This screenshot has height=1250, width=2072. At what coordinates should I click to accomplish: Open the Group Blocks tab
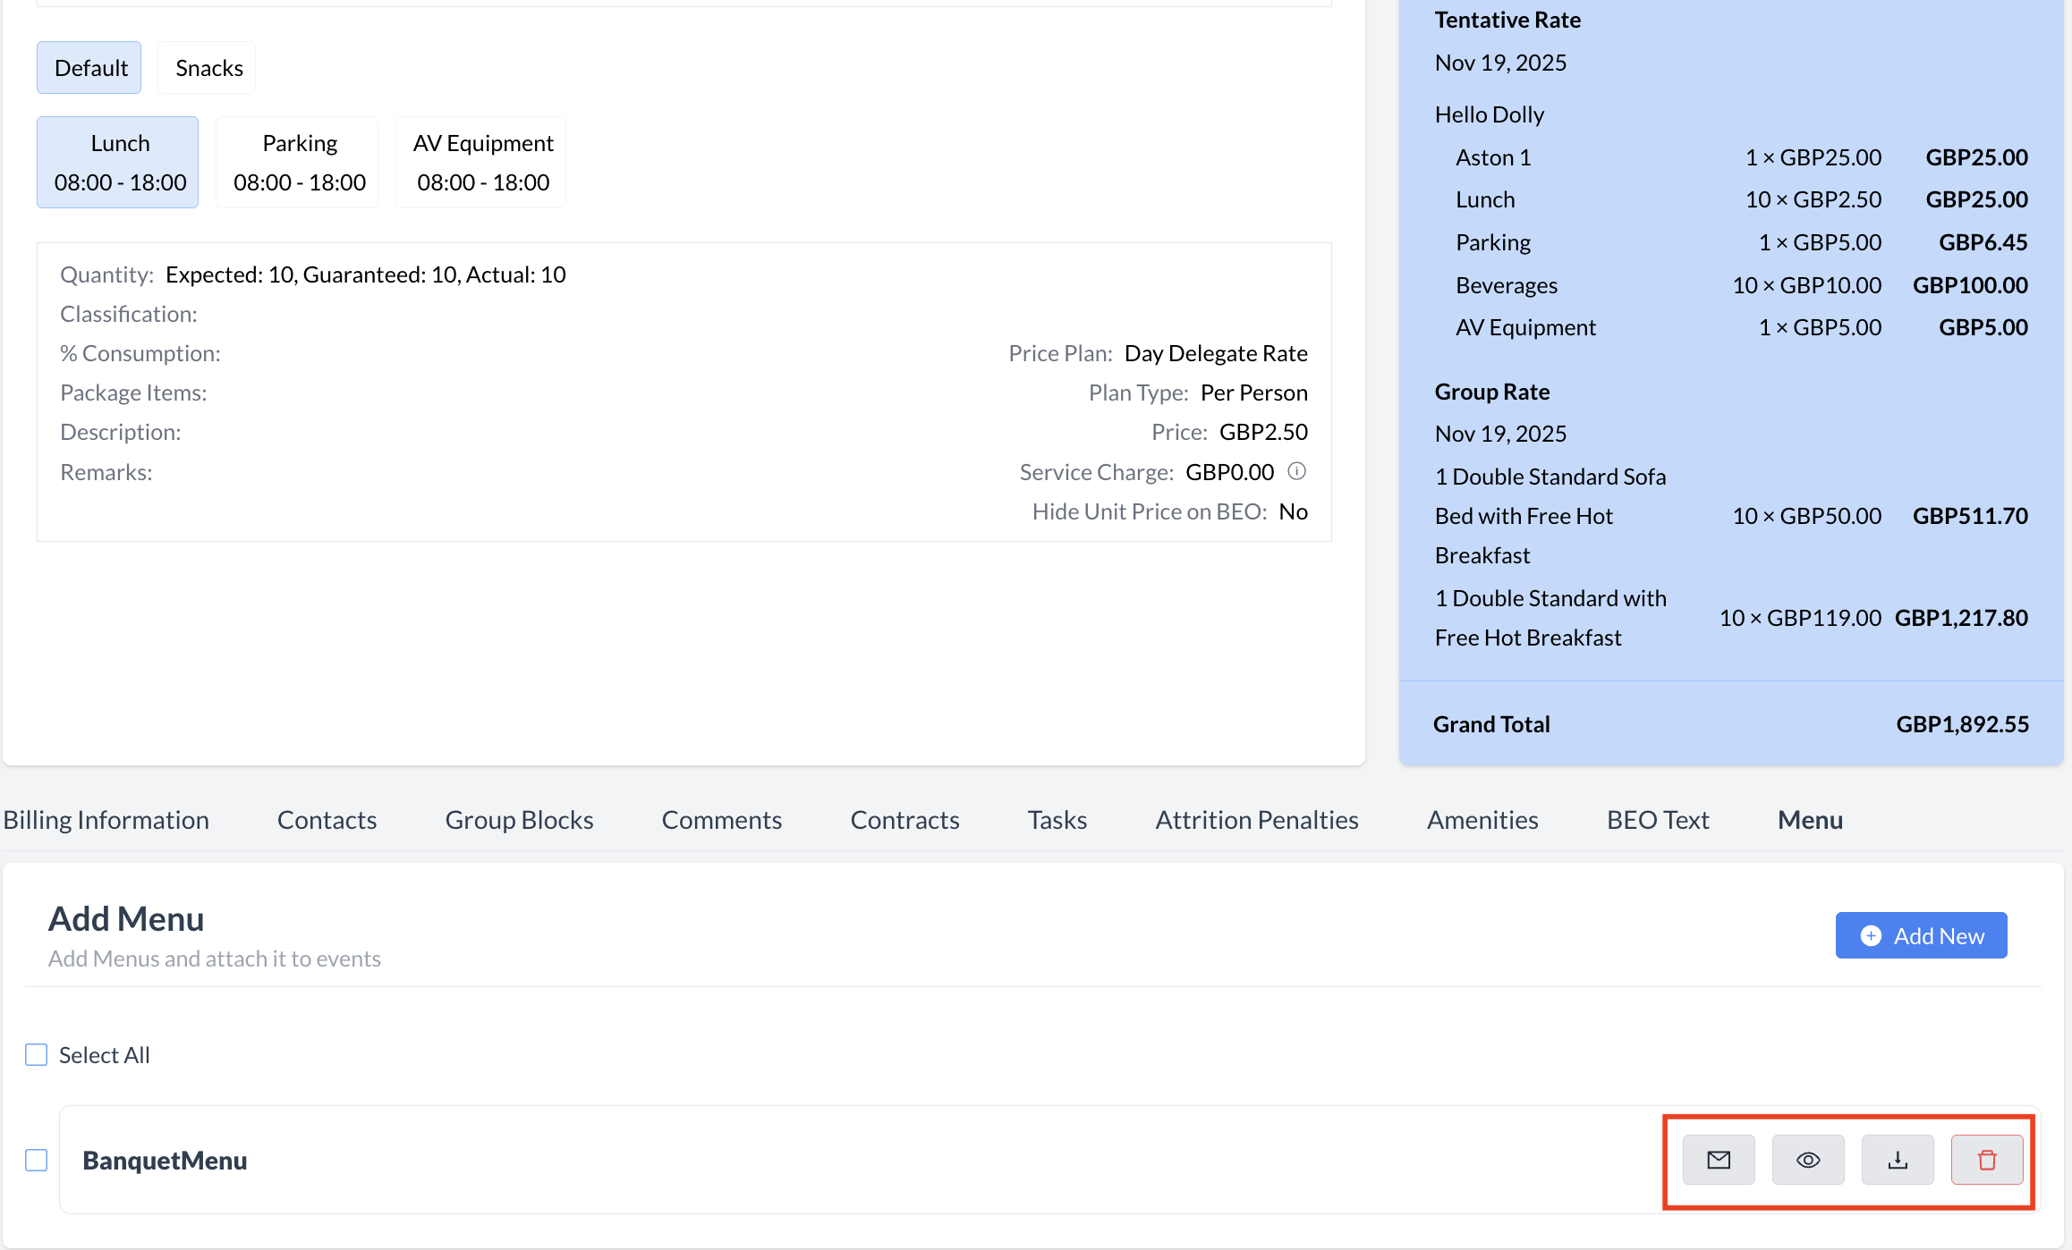519,820
